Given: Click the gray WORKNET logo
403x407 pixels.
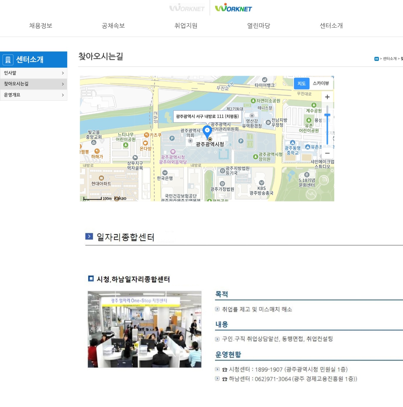Looking at the screenshot, I should [187, 8].
